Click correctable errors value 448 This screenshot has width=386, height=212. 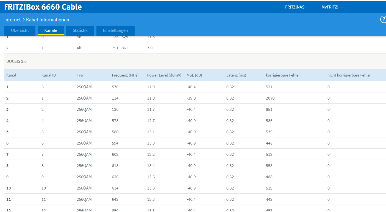[269, 143]
